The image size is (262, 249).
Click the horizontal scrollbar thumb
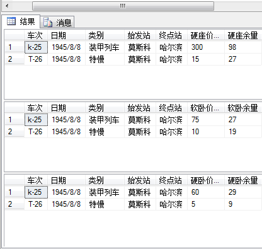click(x=123, y=6)
